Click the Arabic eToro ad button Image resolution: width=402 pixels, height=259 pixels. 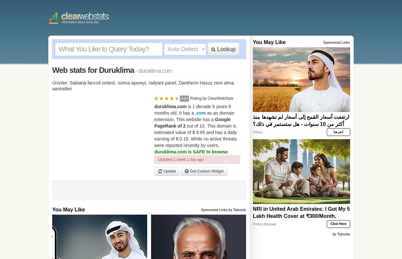[338, 132]
